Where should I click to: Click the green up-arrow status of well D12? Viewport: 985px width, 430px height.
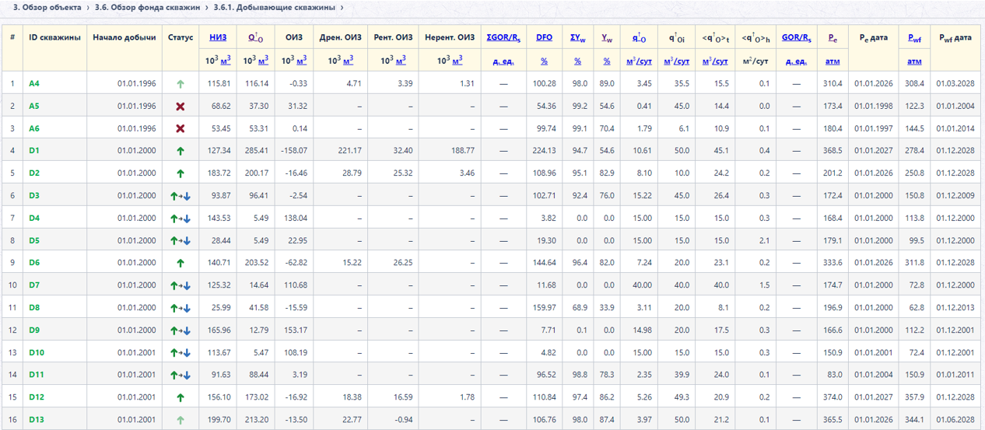[181, 397]
